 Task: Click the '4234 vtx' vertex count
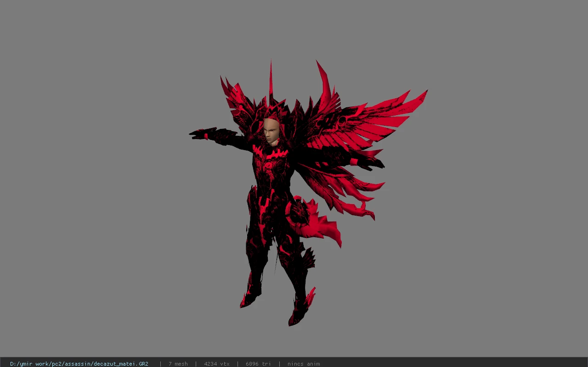tap(217, 364)
